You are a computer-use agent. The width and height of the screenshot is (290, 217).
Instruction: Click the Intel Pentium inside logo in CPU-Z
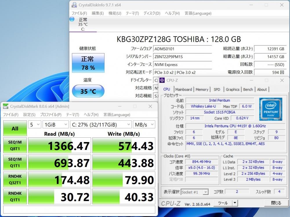[x=271, y=109]
